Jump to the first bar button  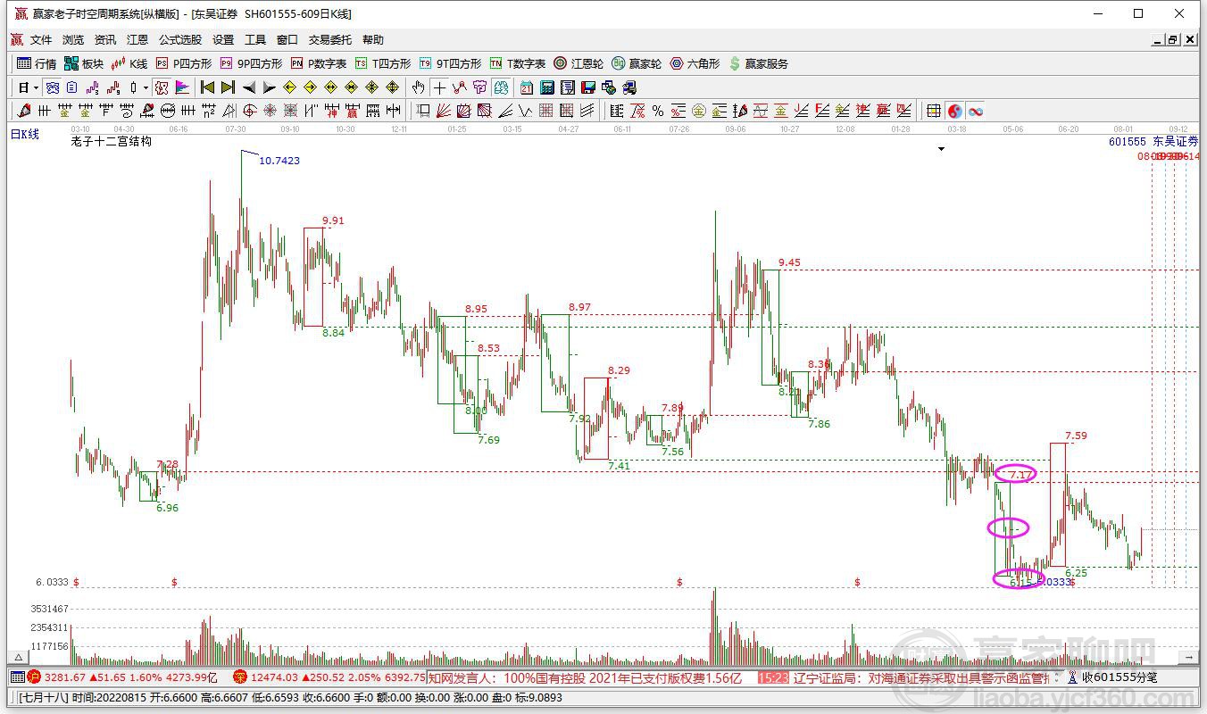point(207,87)
